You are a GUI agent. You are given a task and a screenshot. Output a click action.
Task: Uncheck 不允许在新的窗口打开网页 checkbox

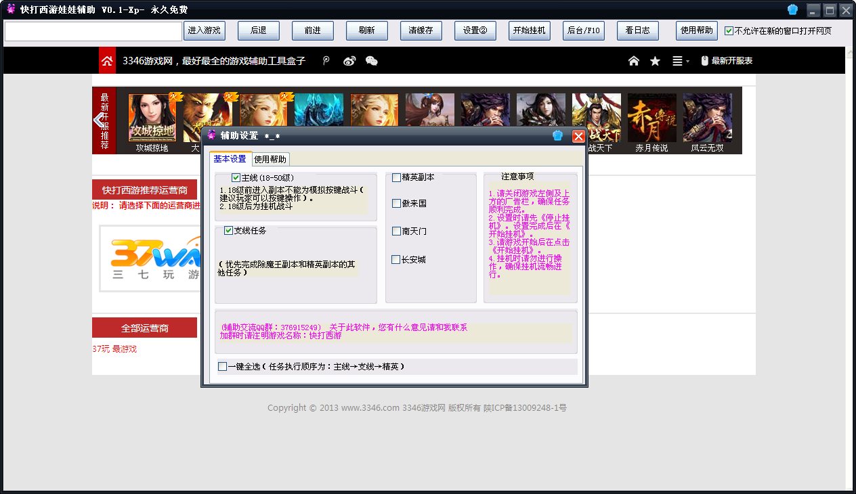[729, 31]
